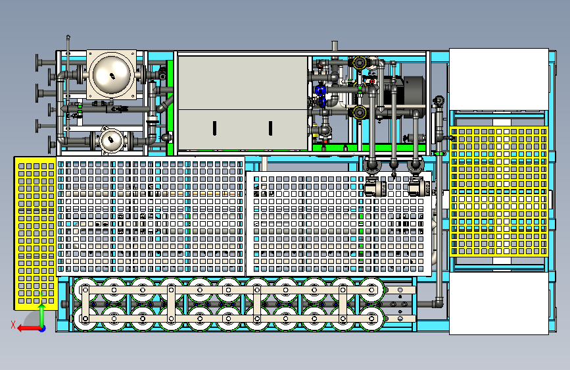Select the large gray control cabinet panel
Viewport: 570px width, 370px height.
243,103
